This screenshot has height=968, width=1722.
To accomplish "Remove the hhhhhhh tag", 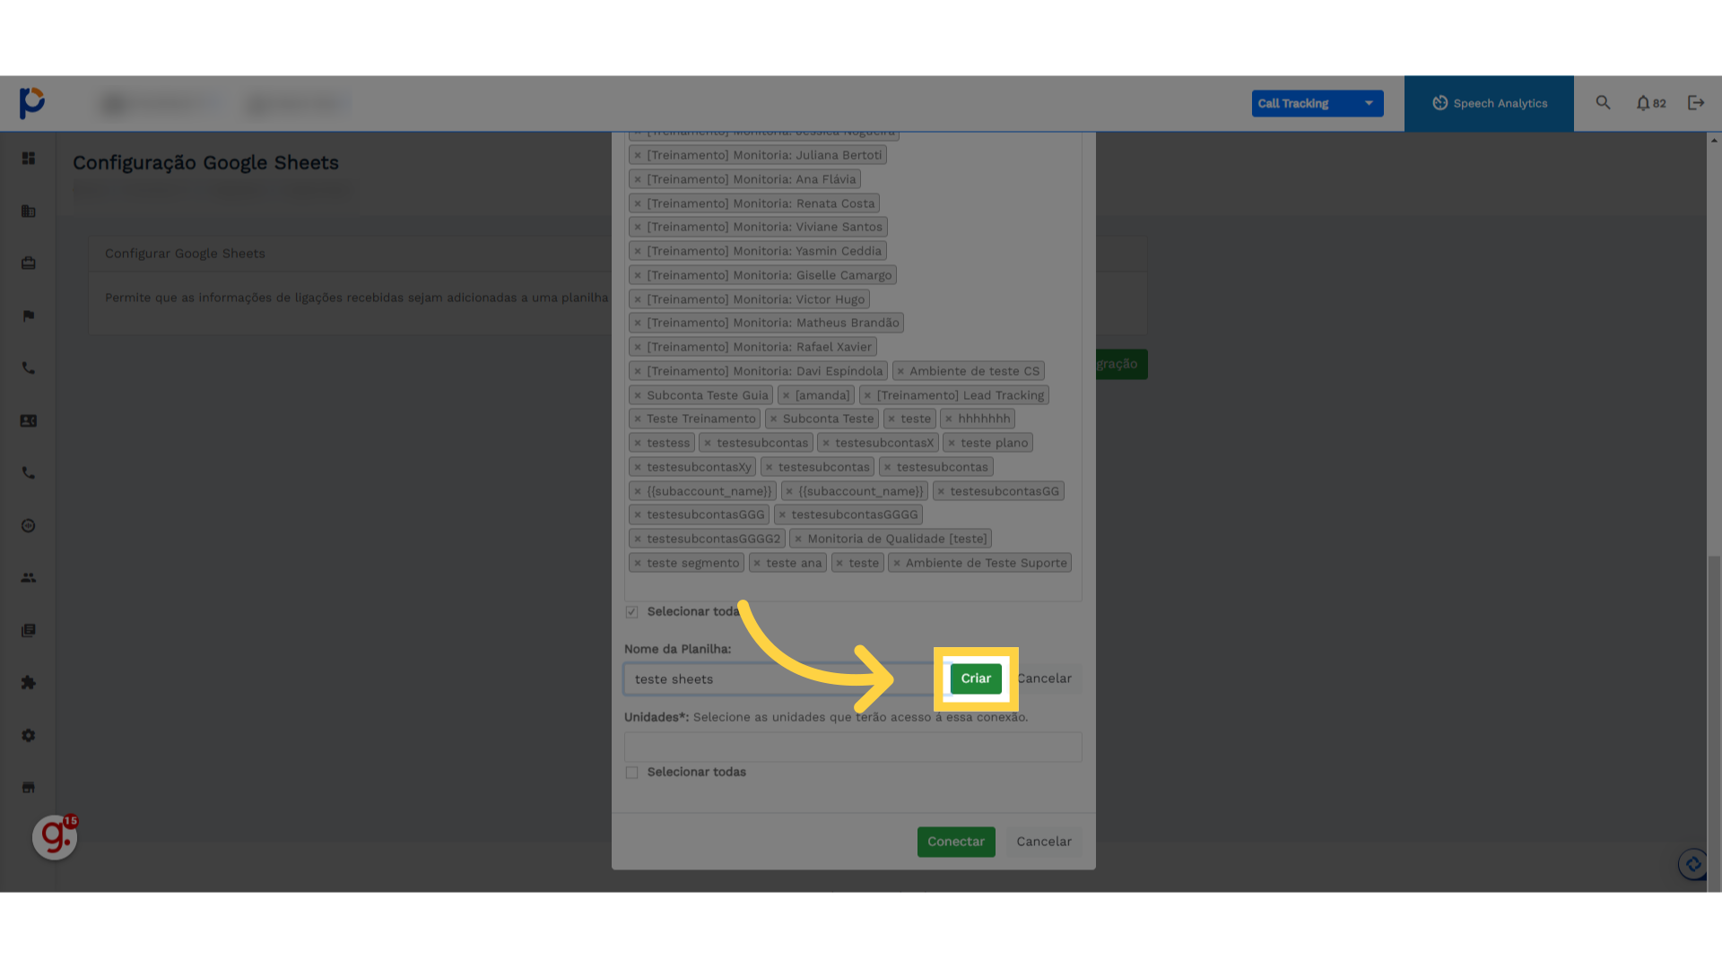I will (x=948, y=419).
